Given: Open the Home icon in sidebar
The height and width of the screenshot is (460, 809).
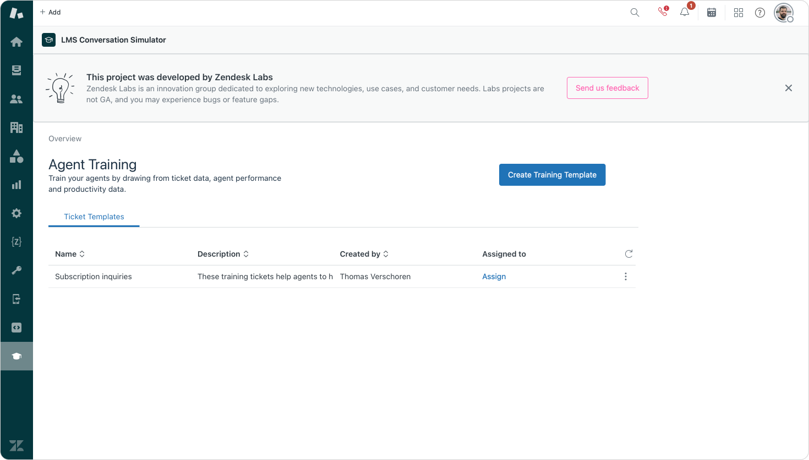Looking at the screenshot, I should coord(17,42).
